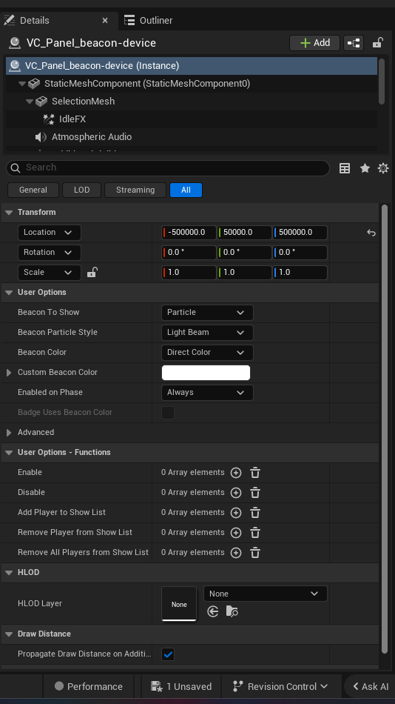Screen dimensions: 395x704
Task: Browse to HLOD Layer asset in Content Browser
Action: (x=232, y=611)
